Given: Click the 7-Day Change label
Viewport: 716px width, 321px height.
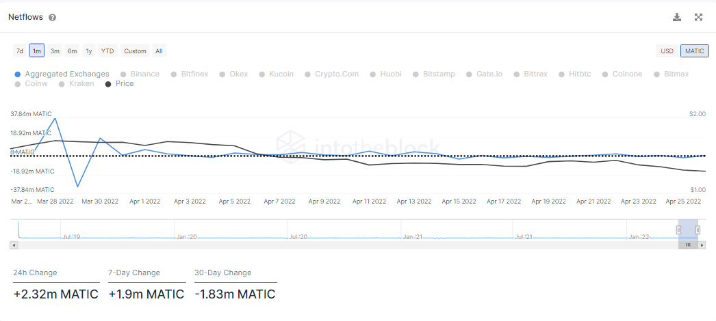Looking at the screenshot, I should [134, 273].
